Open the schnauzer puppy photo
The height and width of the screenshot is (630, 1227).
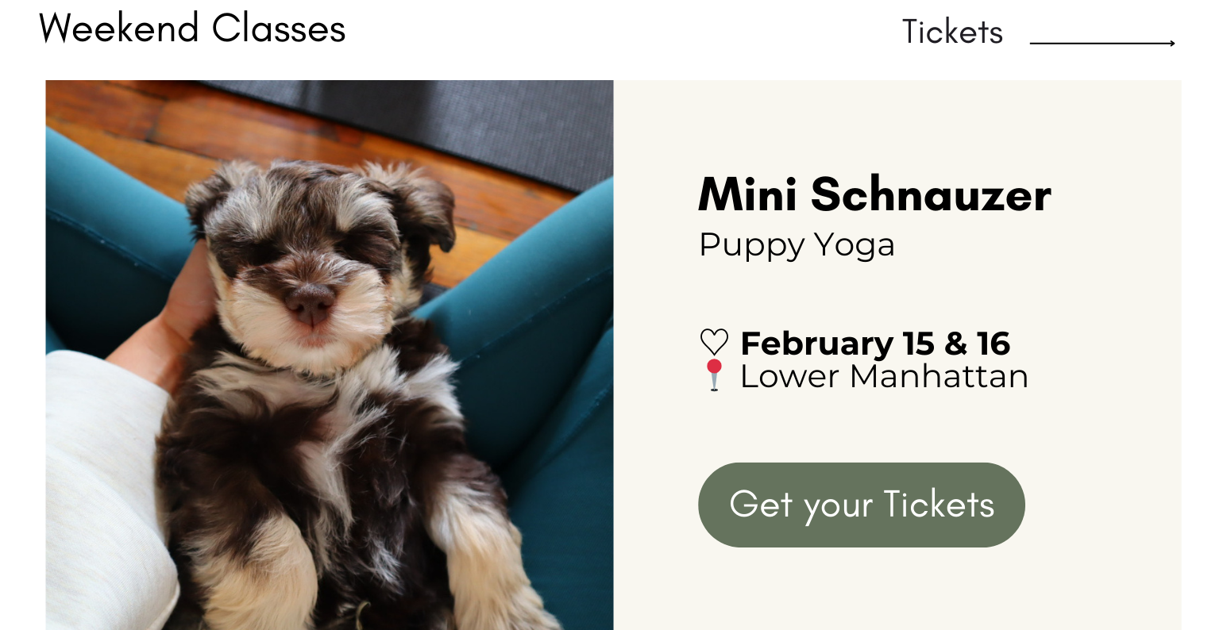point(330,355)
